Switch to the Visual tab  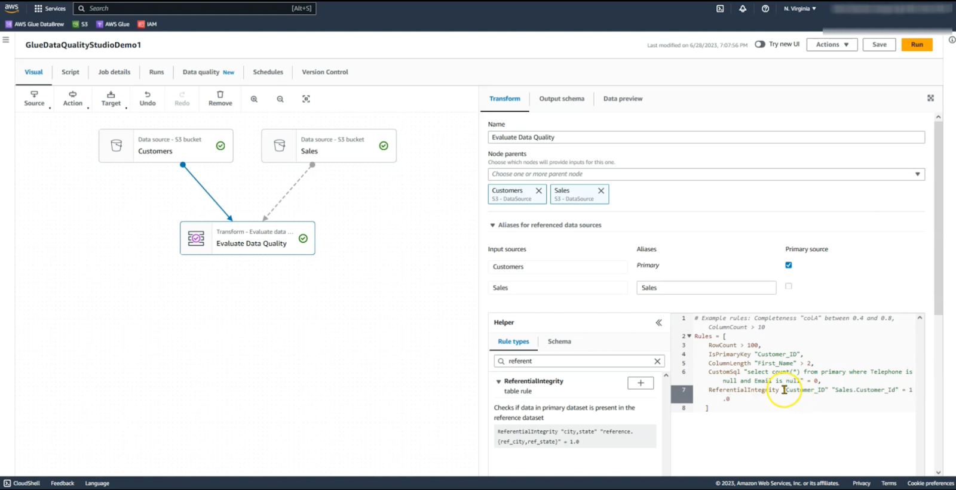(x=33, y=72)
